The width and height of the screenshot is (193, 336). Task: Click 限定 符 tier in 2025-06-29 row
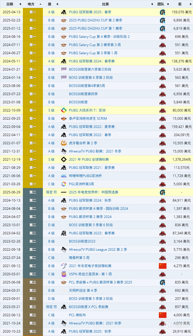[x=51, y=192]
